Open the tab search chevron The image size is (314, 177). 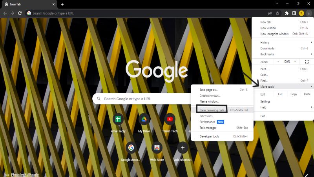tap(277, 4)
